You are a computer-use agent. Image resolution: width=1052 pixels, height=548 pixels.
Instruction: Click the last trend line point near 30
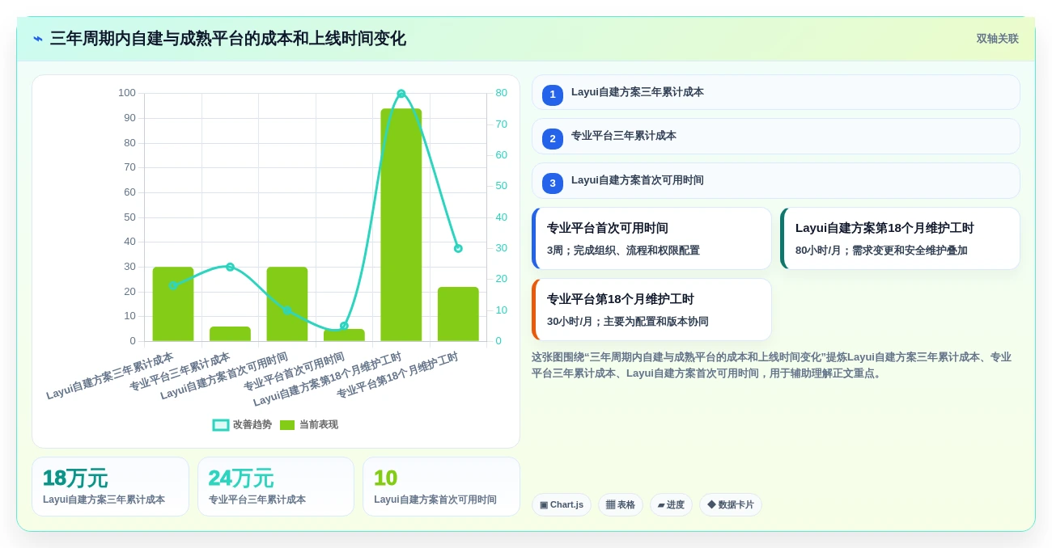(x=458, y=248)
